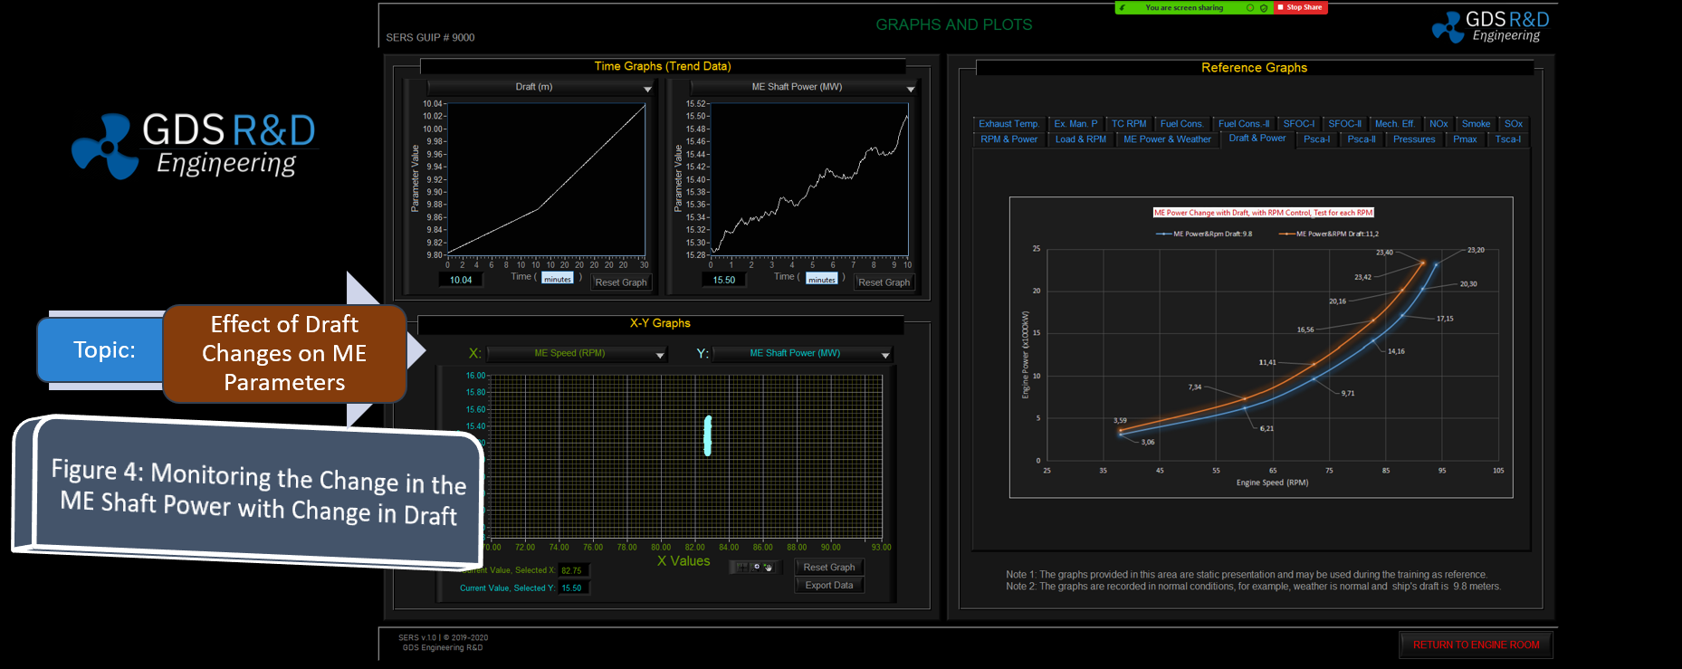This screenshot has height=669, width=1682.
Task: Click the GDS R&D propeller logo top right
Action: [1448, 27]
